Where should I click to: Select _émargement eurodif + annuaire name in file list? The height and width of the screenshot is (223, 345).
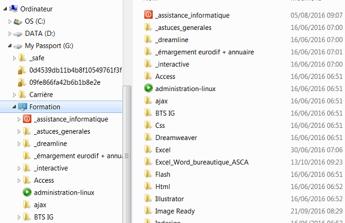coord(205,52)
